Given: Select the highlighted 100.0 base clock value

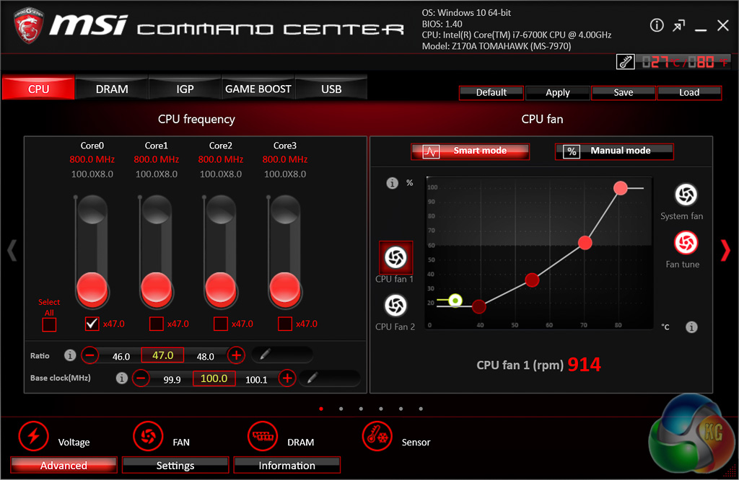Looking at the screenshot, I should [x=214, y=378].
